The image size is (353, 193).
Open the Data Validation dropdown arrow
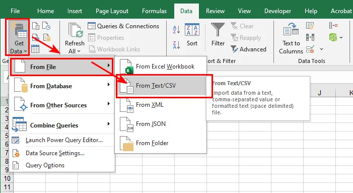coord(321,49)
